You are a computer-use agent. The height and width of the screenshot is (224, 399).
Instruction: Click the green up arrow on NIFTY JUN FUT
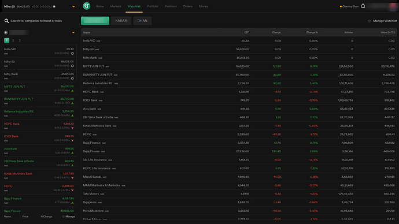[x=72, y=91]
